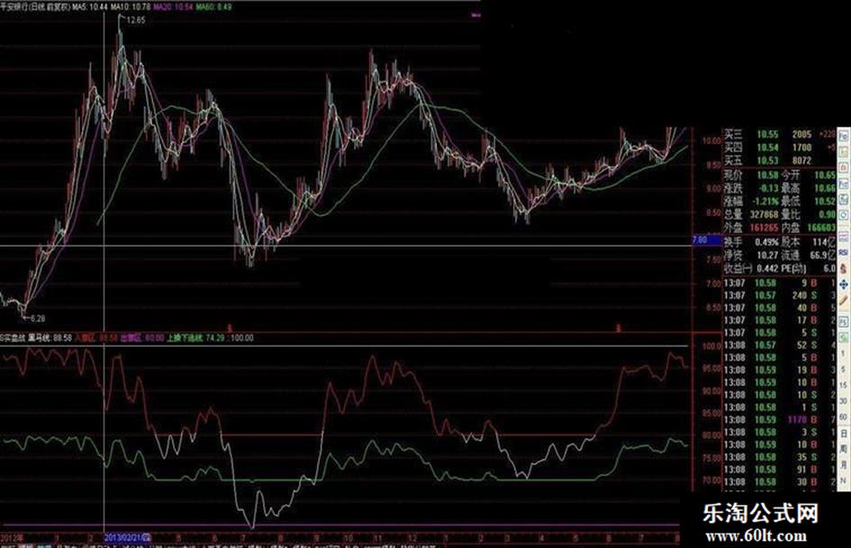Screen dimensions: 851x548
Task: Click the MA5: 10.44 indicator label
Action: click(x=90, y=7)
